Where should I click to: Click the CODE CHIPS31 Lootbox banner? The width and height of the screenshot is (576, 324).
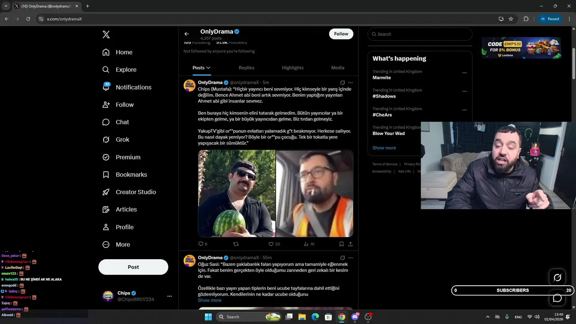click(x=521, y=48)
